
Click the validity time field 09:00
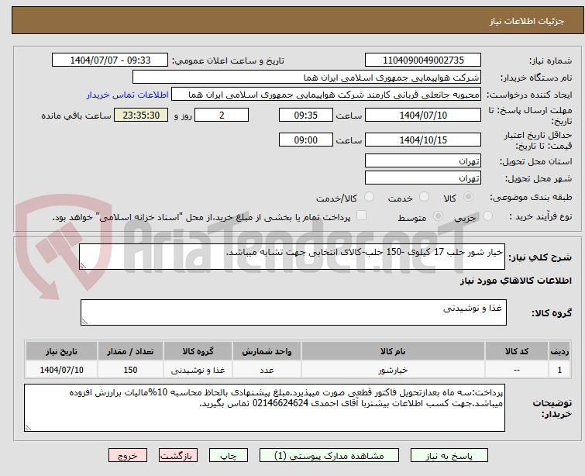point(305,140)
